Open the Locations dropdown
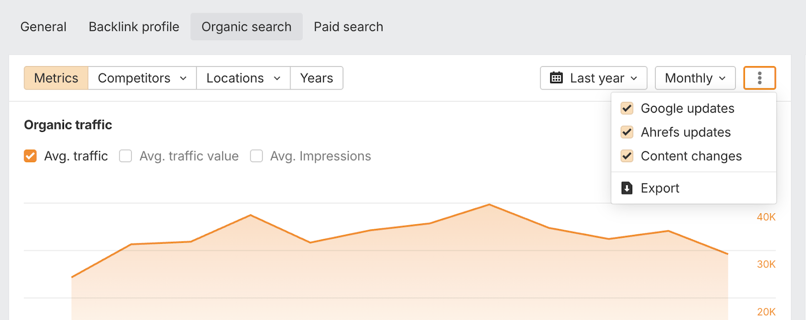 point(243,78)
